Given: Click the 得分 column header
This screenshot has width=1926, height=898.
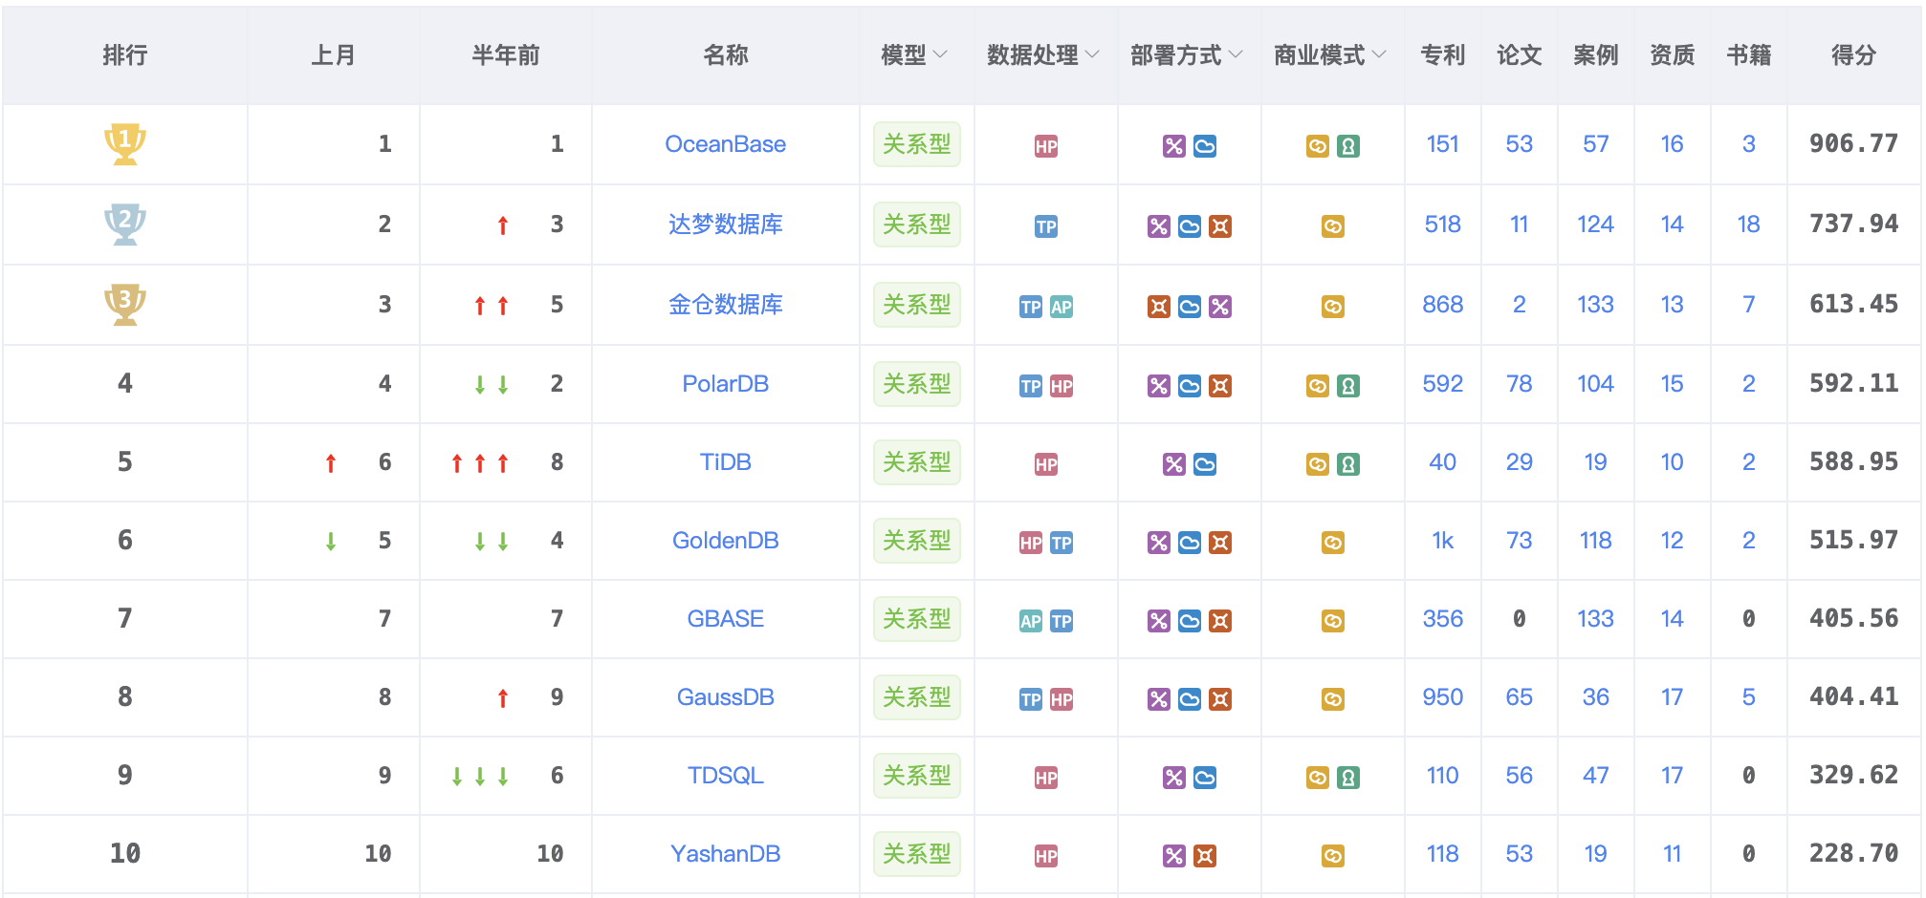Looking at the screenshot, I should 1854,55.
